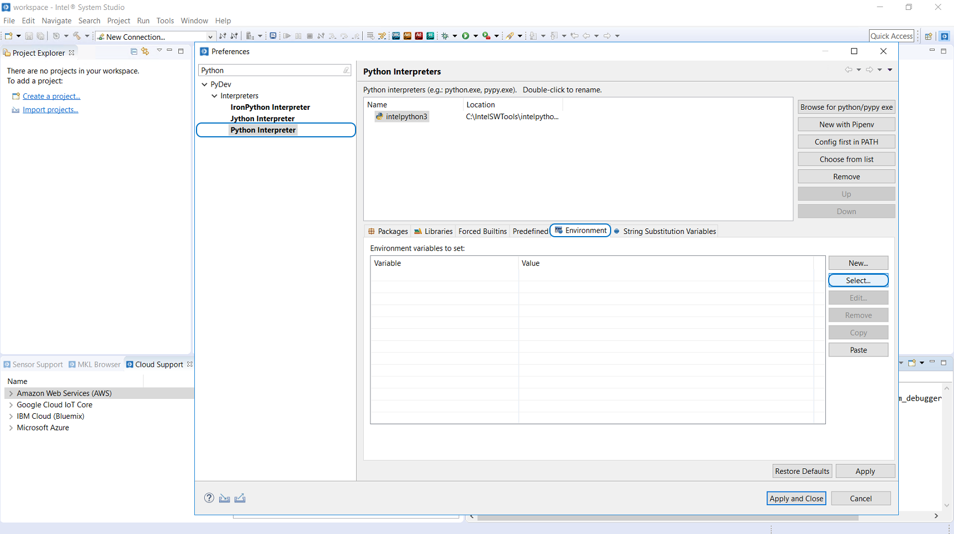The height and width of the screenshot is (534, 954).
Task: Expand Amazon Web Services (AWS) node
Action: (11, 393)
